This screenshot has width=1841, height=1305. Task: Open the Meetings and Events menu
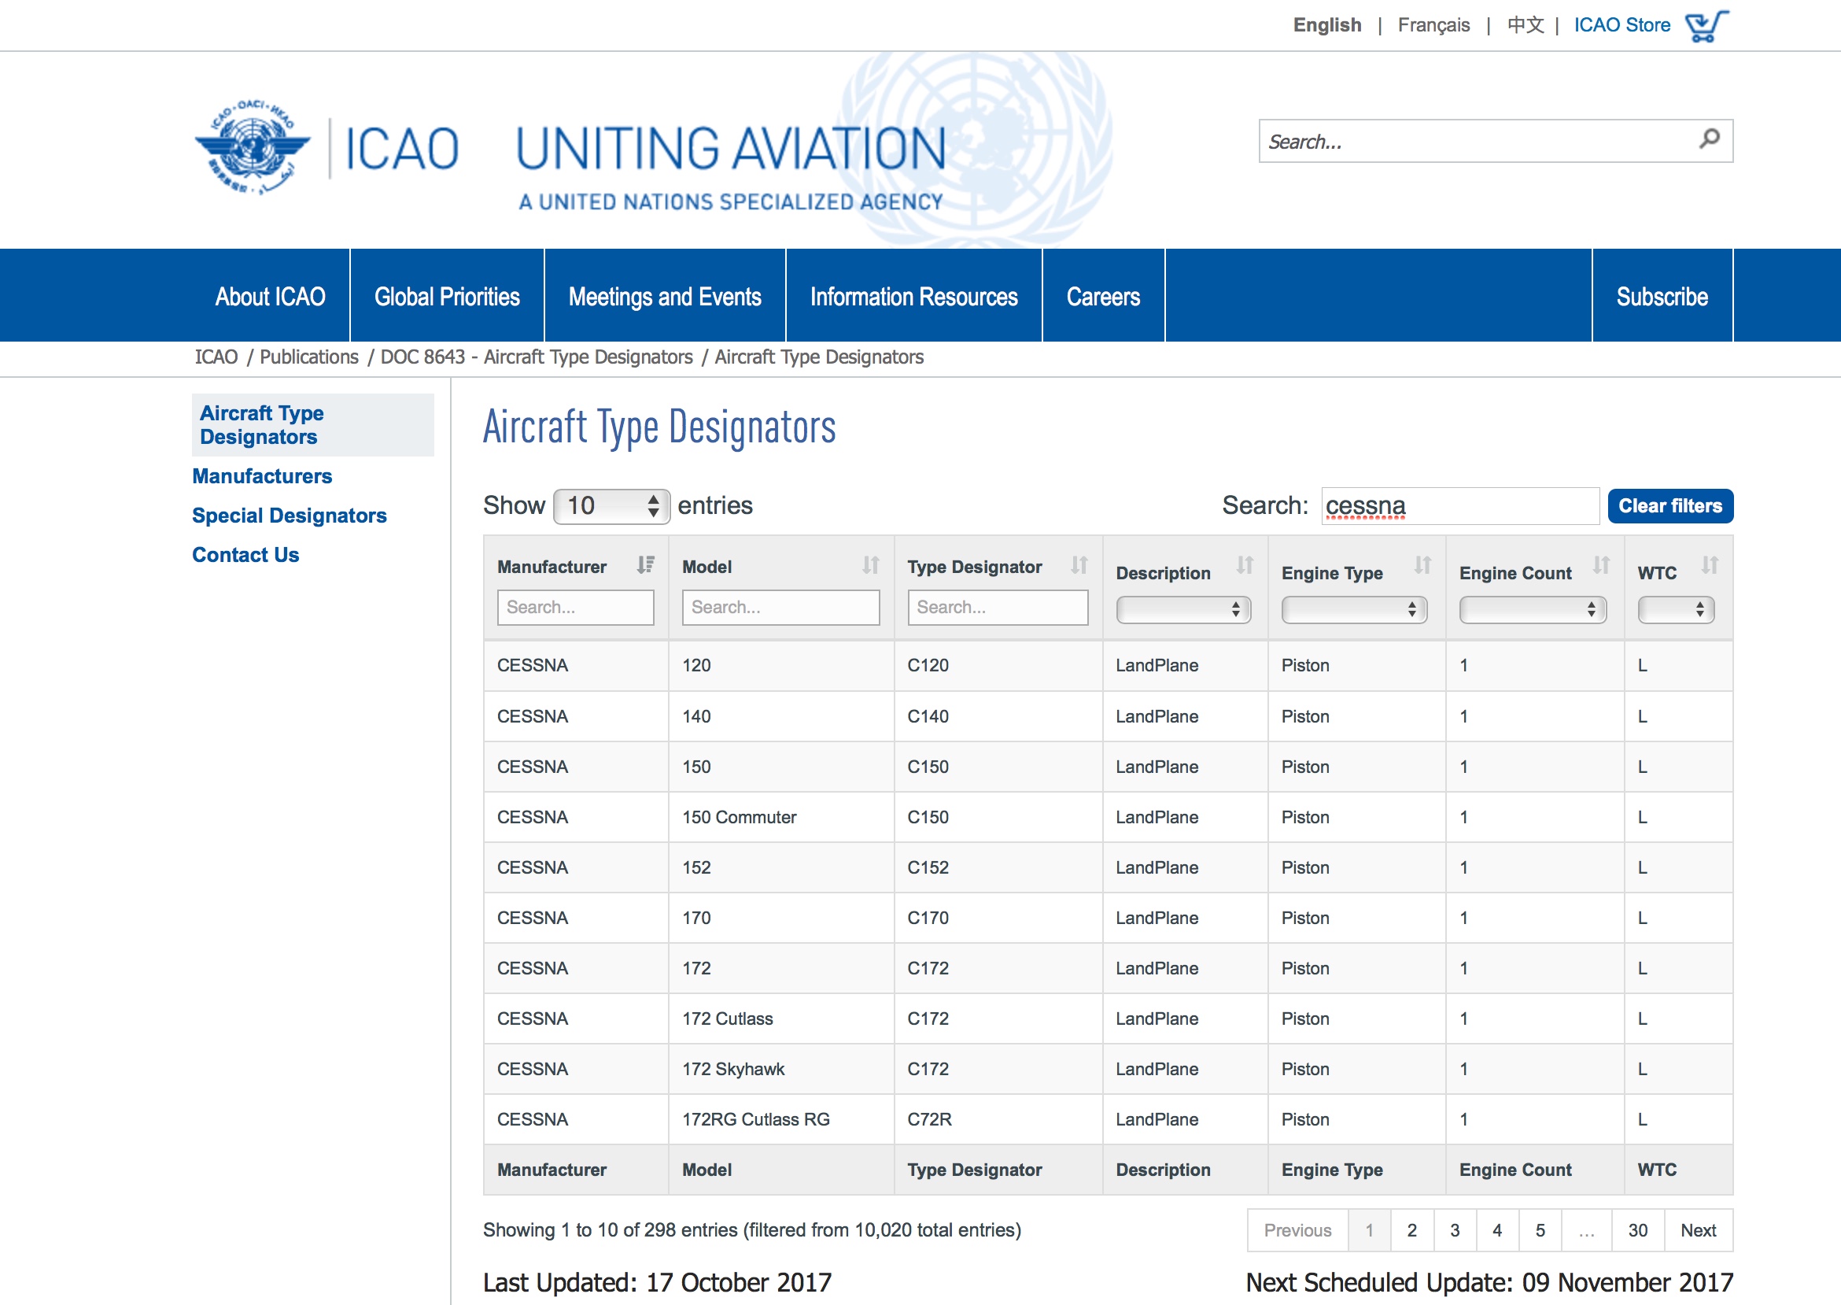(664, 297)
